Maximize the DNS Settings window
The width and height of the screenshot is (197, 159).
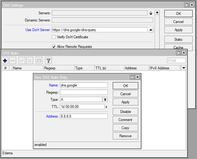[x=186, y=5]
